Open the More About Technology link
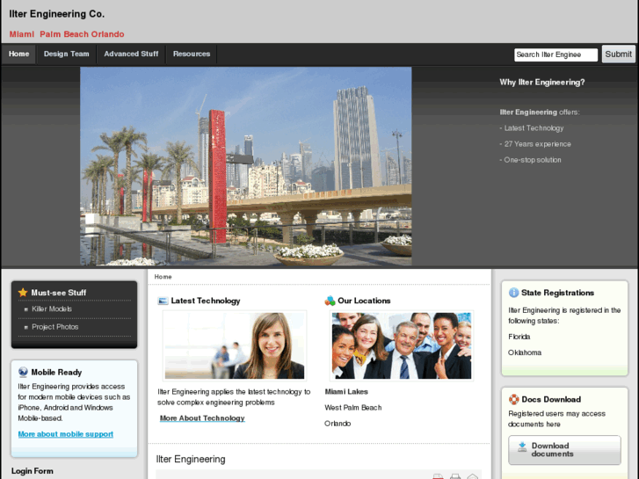 point(202,418)
